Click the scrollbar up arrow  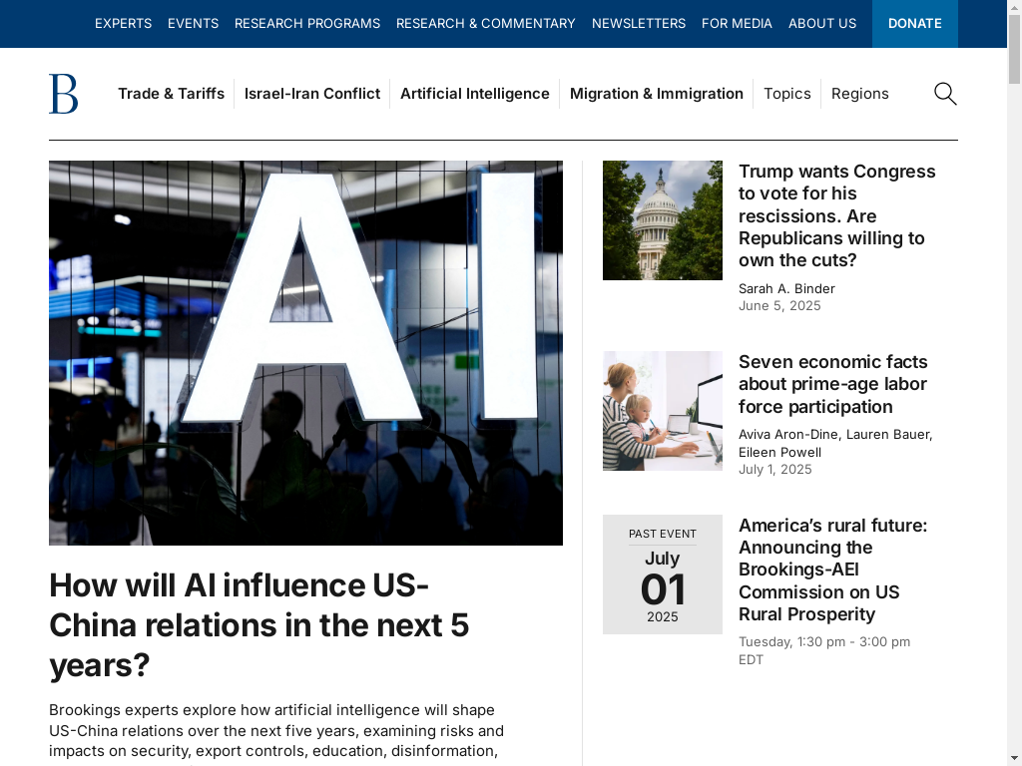pos(1014,7)
